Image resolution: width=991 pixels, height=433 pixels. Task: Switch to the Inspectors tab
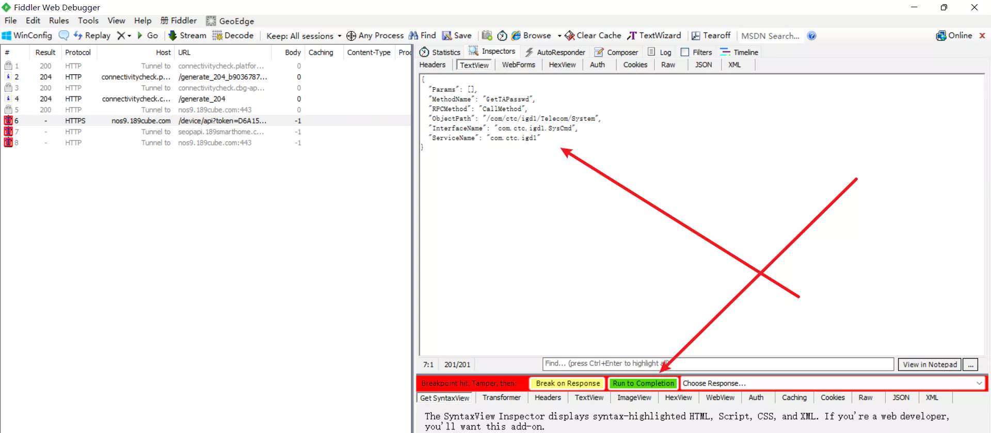click(492, 51)
